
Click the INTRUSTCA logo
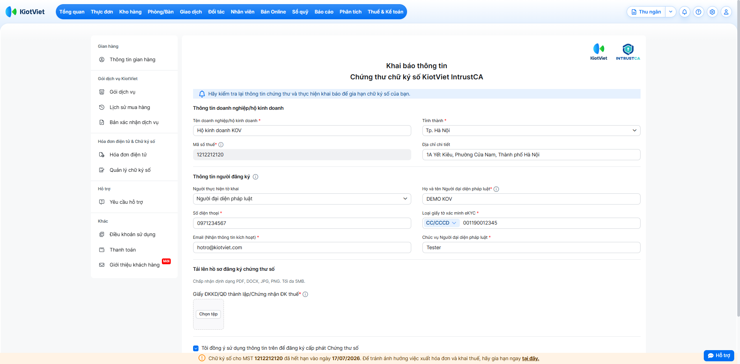coord(628,52)
